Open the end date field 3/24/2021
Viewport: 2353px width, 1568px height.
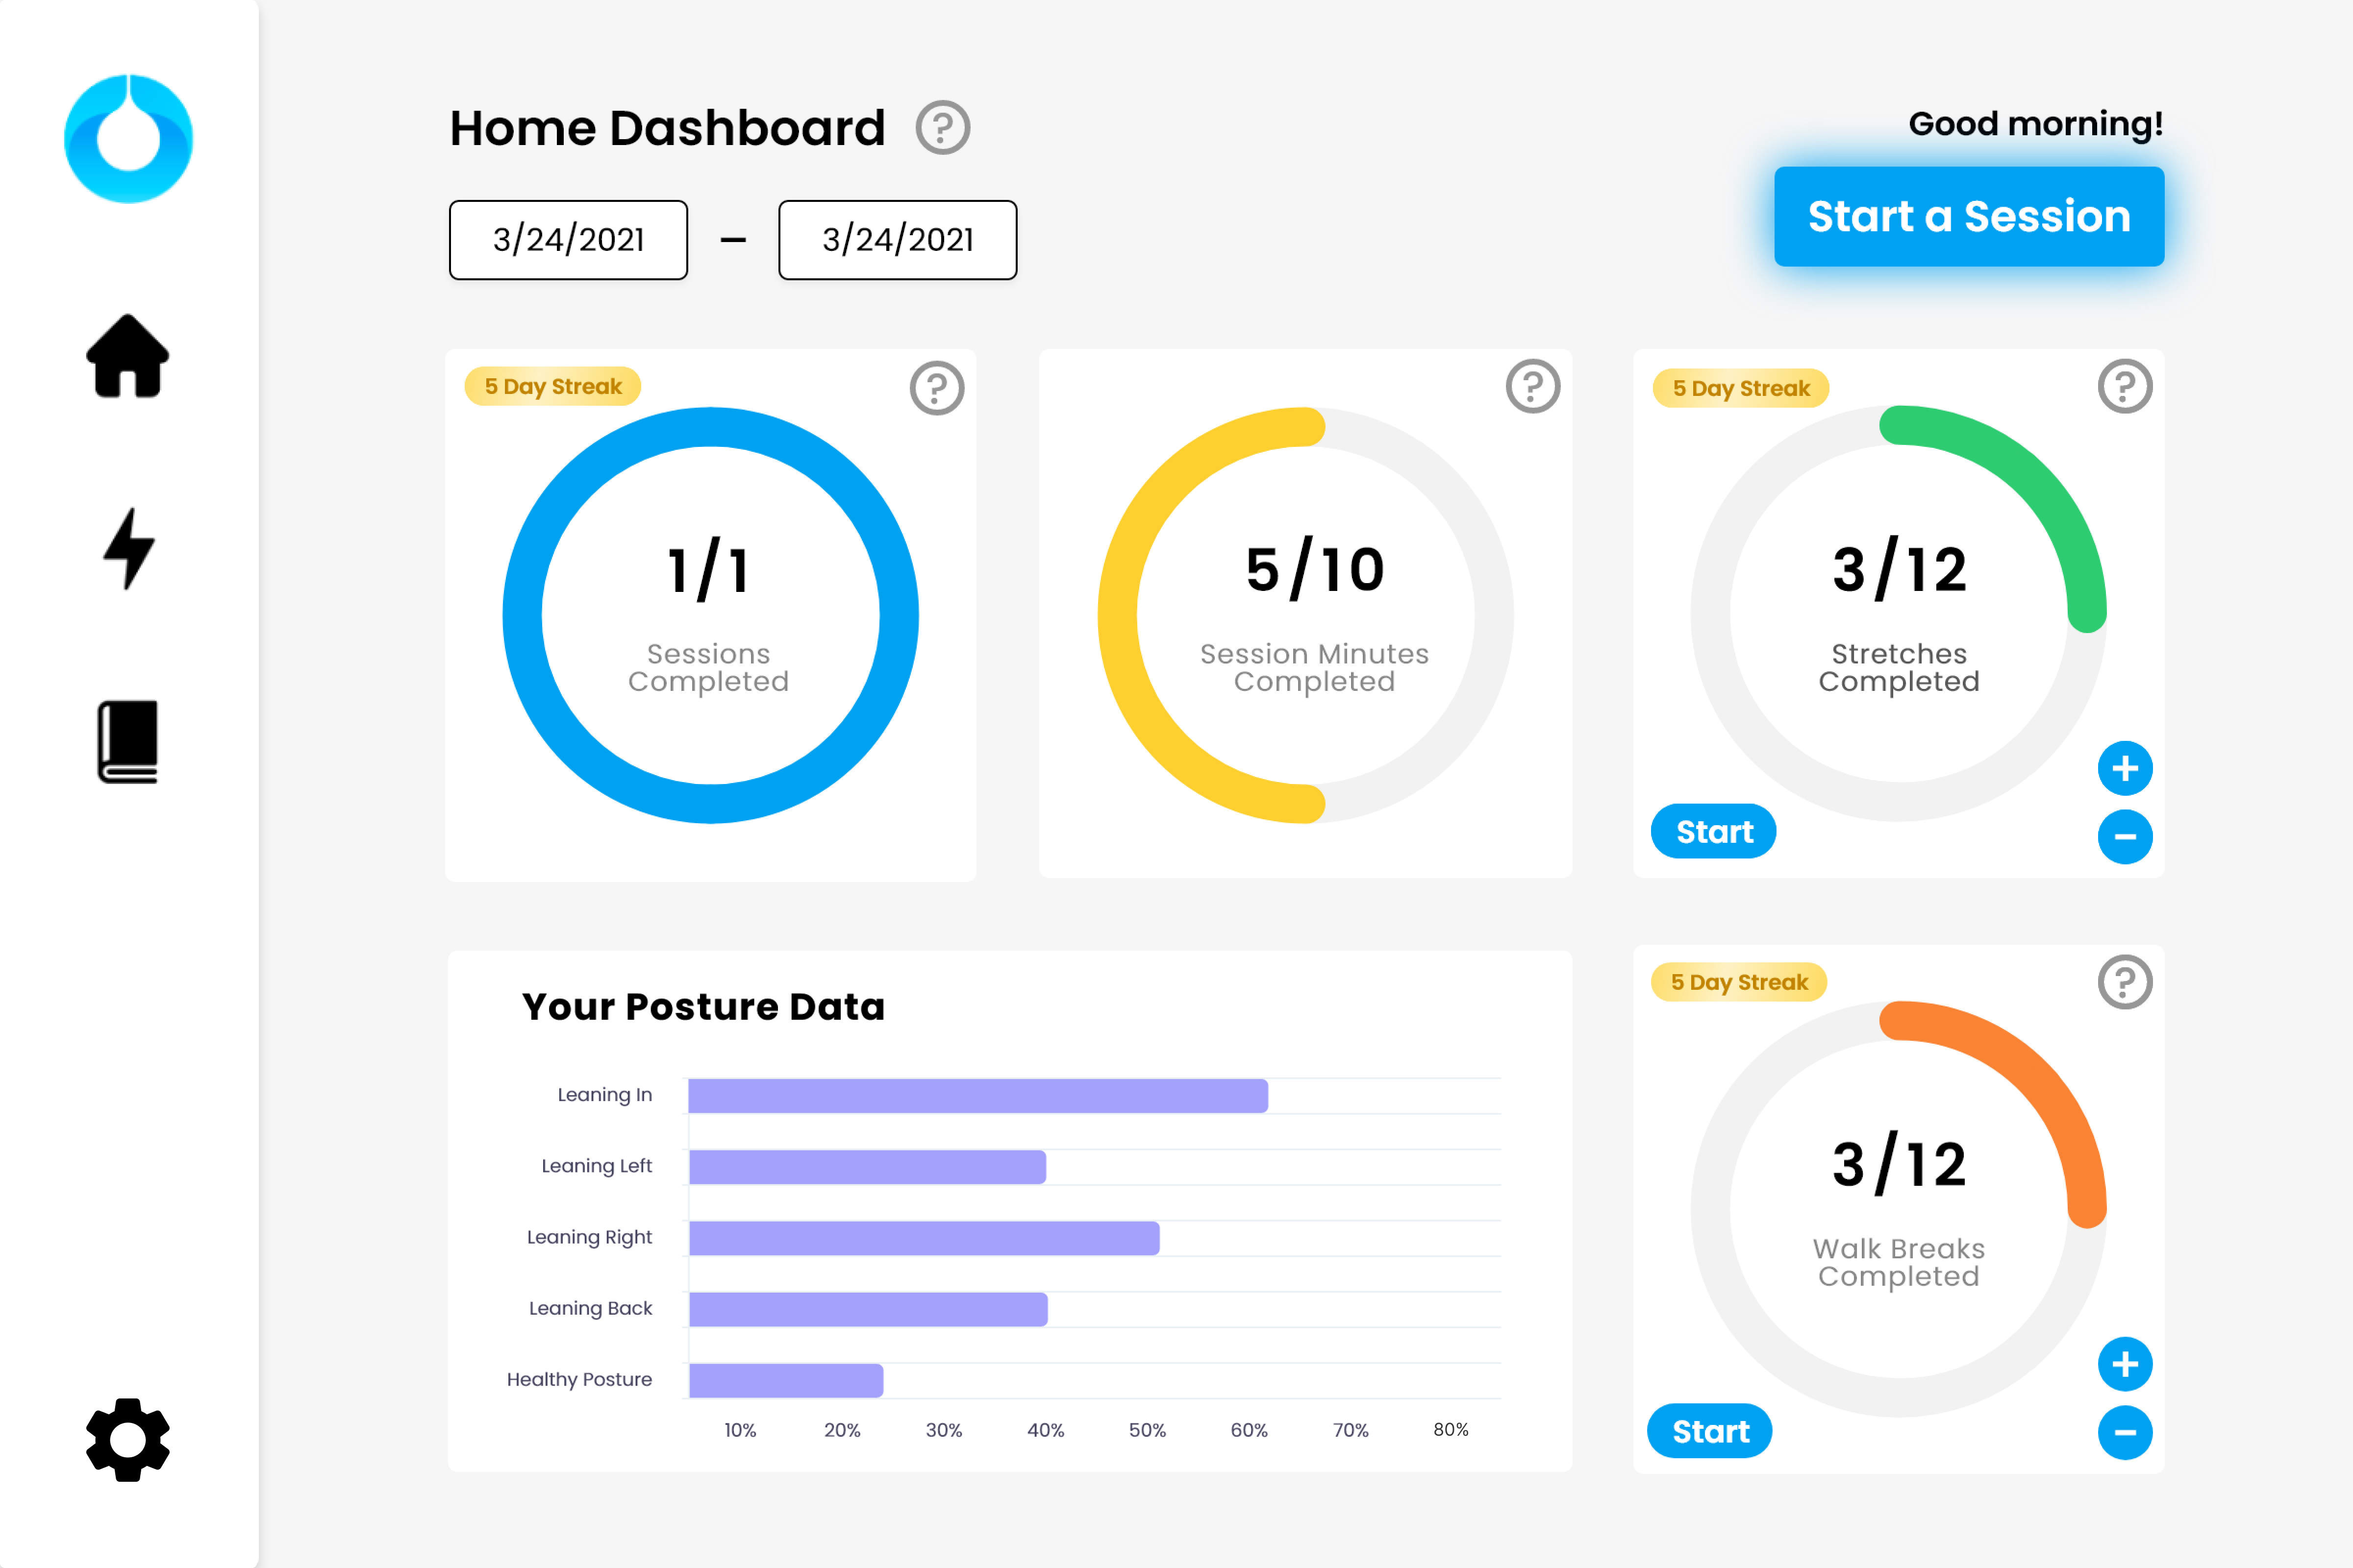pos(898,240)
